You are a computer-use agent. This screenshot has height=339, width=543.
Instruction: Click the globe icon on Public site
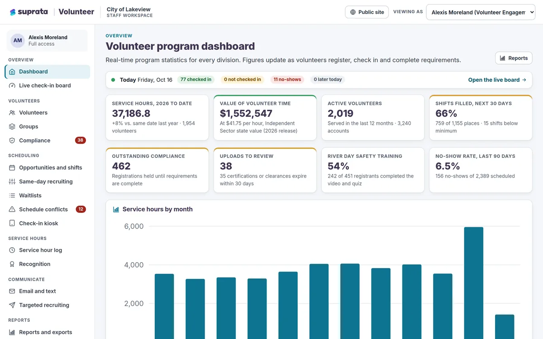tap(353, 12)
